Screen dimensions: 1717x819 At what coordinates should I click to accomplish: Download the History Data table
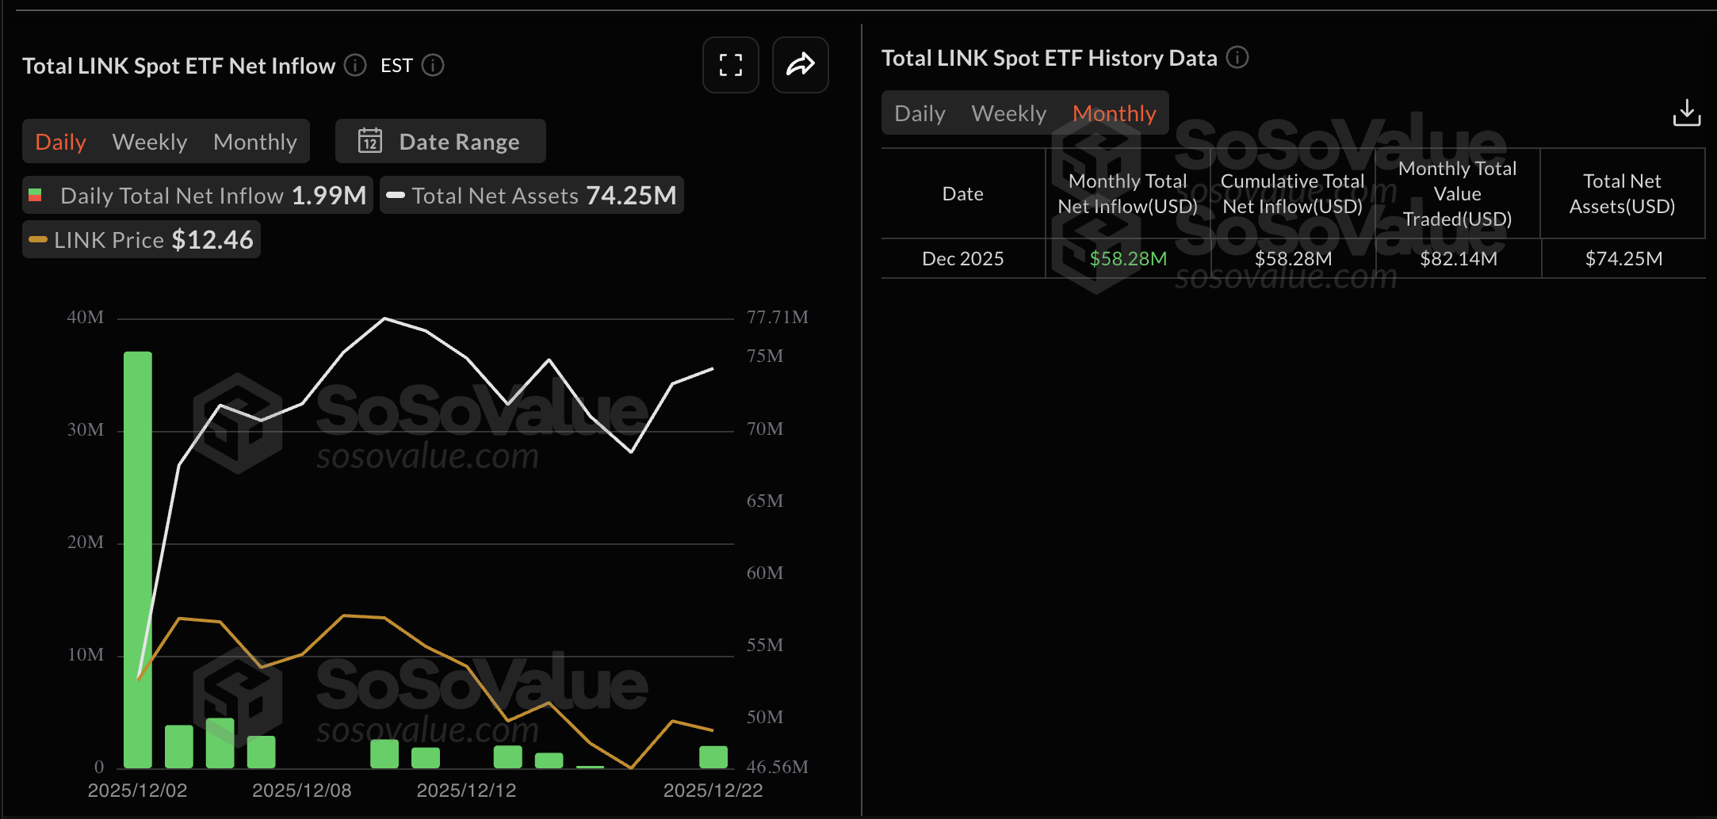click(1687, 112)
